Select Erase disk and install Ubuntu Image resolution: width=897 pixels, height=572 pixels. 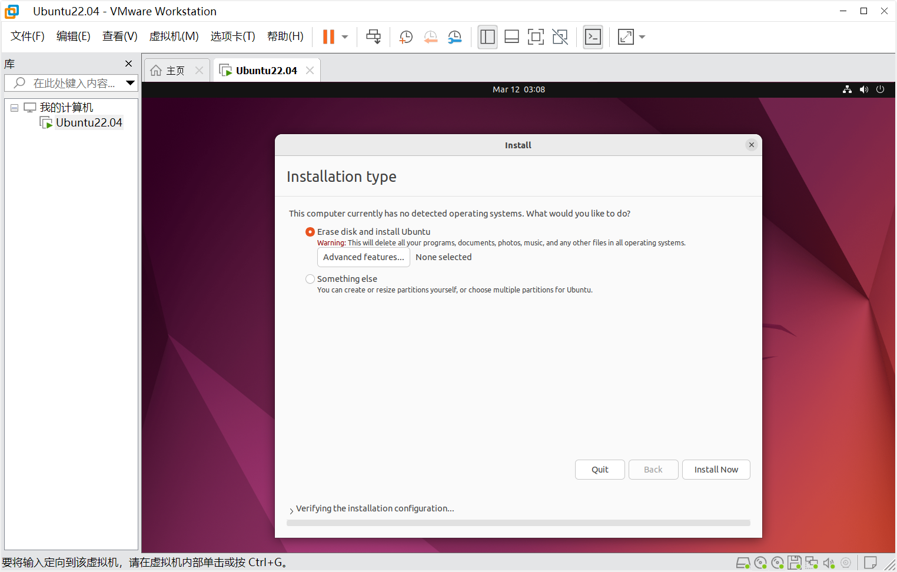[310, 232]
